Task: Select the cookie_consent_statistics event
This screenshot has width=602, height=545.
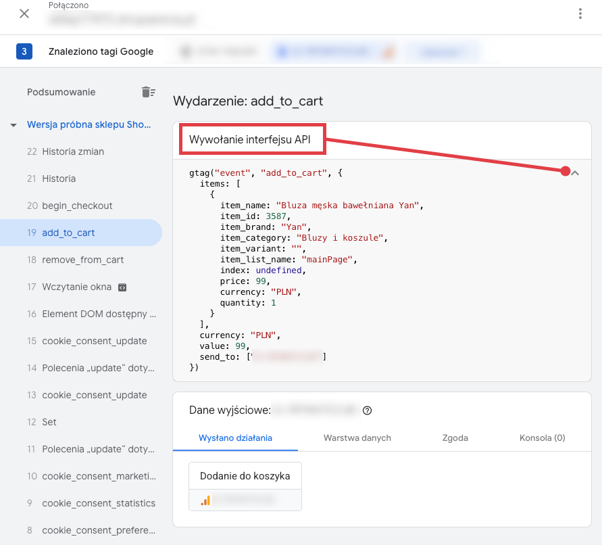Action: [x=98, y=503]
